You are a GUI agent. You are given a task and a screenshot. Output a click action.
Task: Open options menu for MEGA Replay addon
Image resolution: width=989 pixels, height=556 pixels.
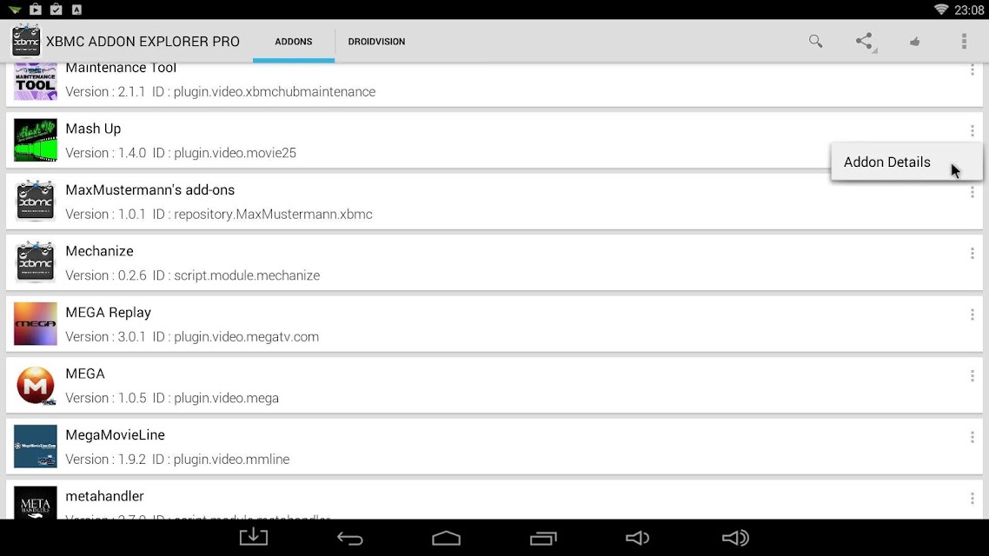click(x=972, y=314)
